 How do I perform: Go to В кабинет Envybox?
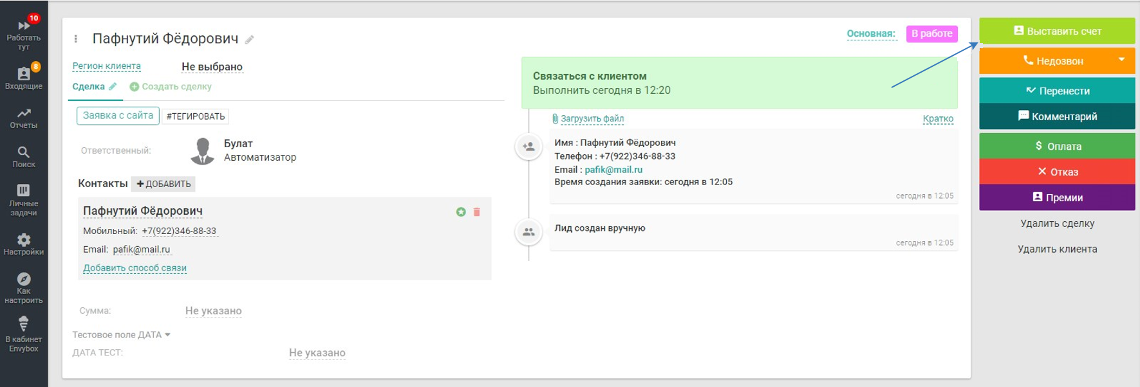[24, 334]
